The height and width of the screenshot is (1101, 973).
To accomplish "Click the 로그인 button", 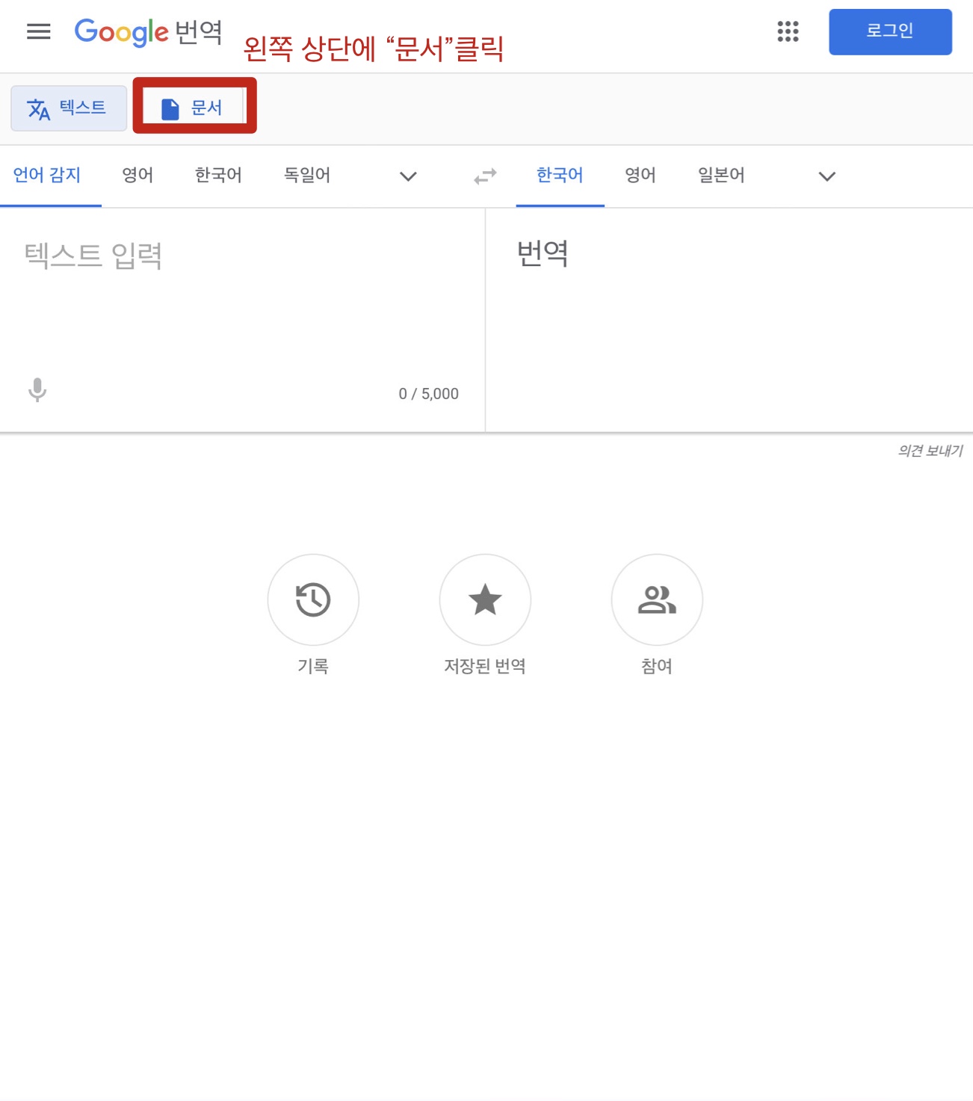I will [x=890, y=31].
